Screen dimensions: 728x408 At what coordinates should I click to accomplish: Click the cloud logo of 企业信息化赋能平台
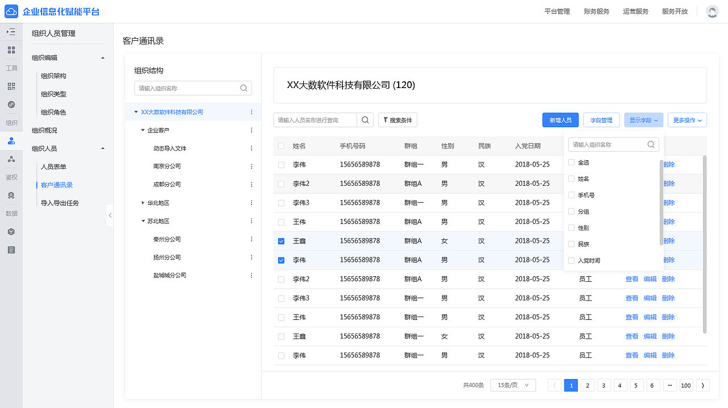(12, 11)
